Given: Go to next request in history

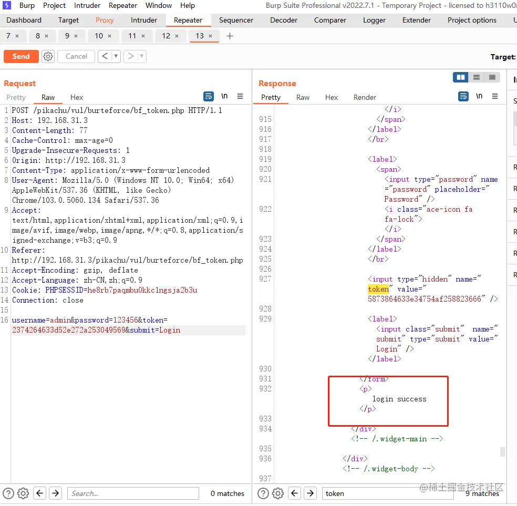Looking at the screenshot, I should click(131, 56).
